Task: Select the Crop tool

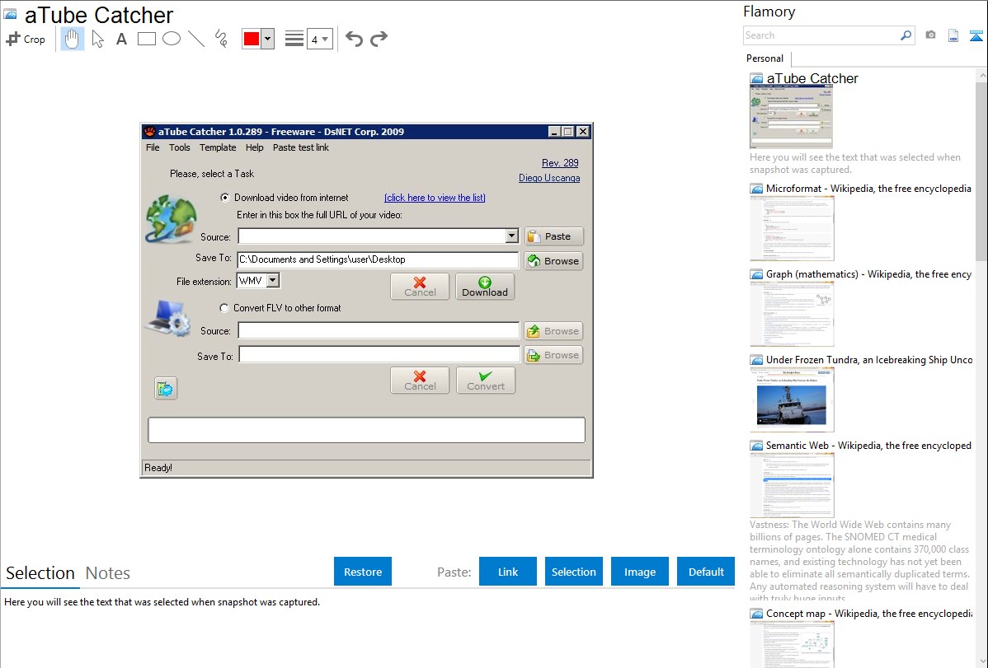Action: 26,39
